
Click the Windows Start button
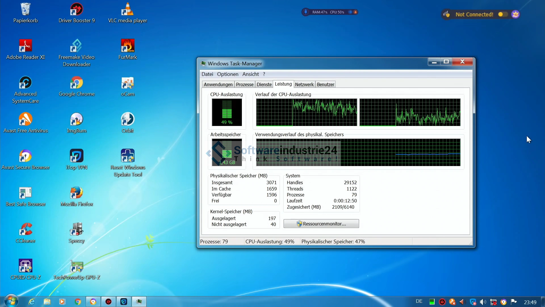(x=11, y=301)
